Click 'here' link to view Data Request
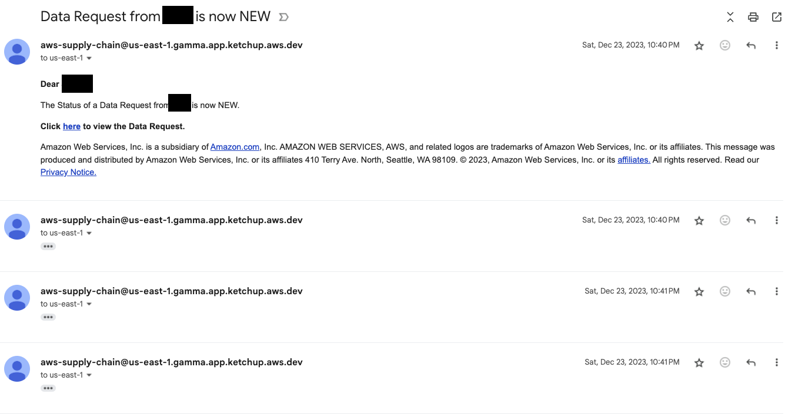 click(x=72, y=126)
